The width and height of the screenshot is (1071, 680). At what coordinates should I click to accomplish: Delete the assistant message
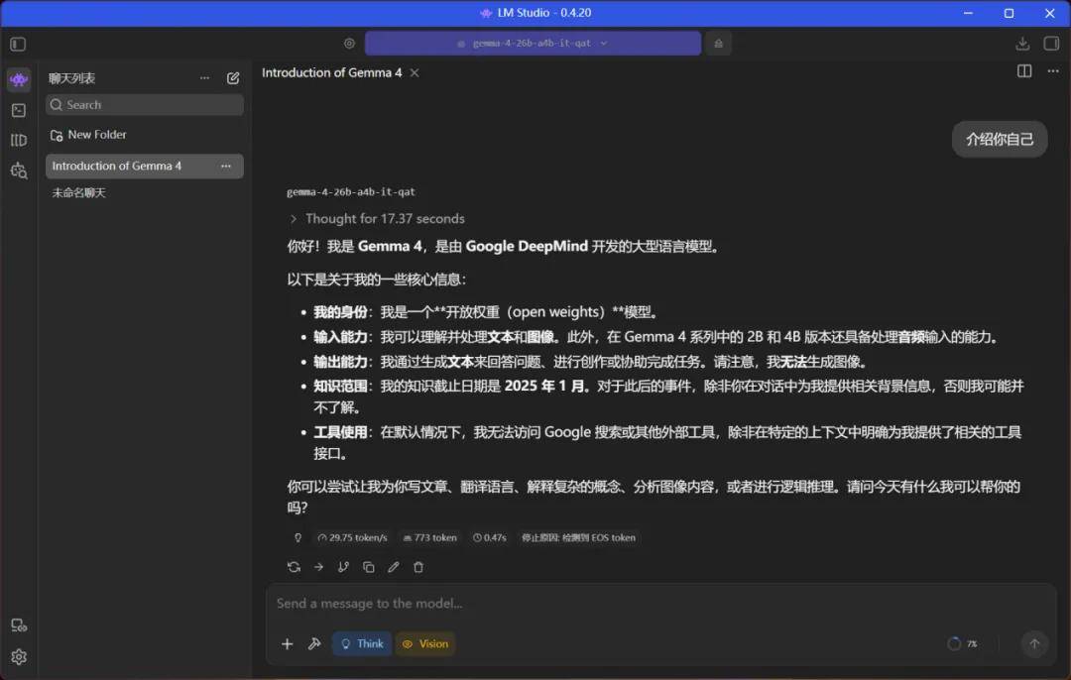pos(418,567)
